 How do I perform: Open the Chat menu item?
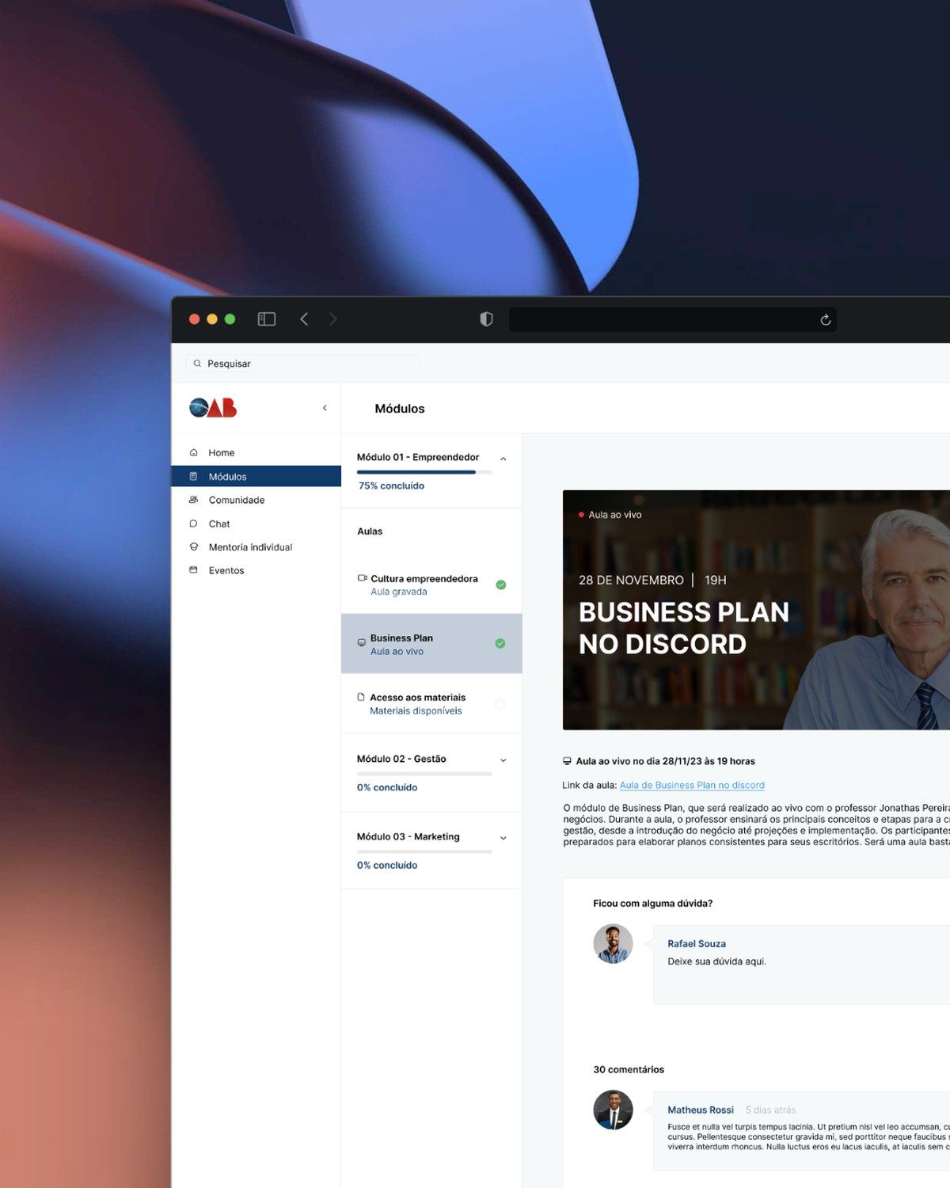tap(256, 524)
